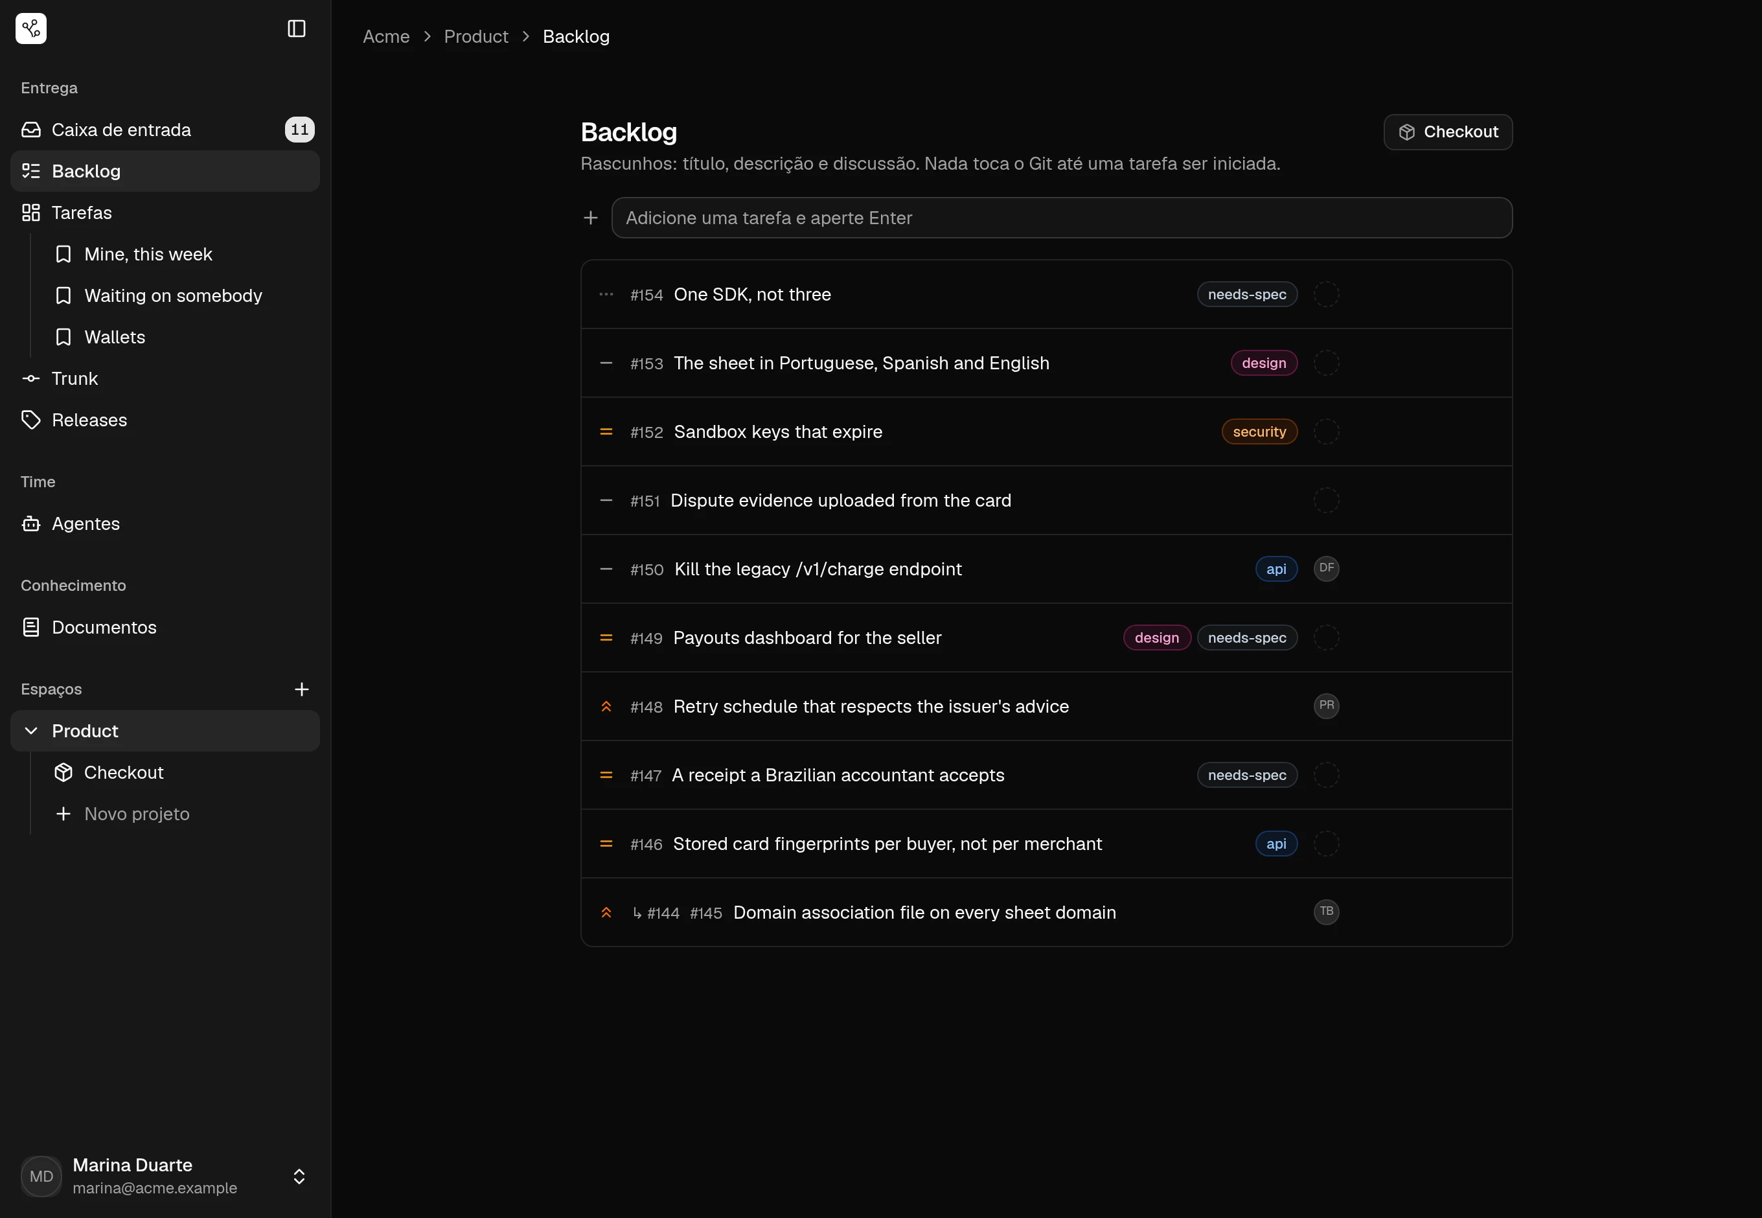Click the security label on #152

click(1259, 432)
